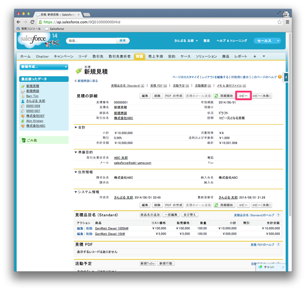Open the tab overflow arrow after the plus
Screen dimensions: 306x291
[264, 56]
